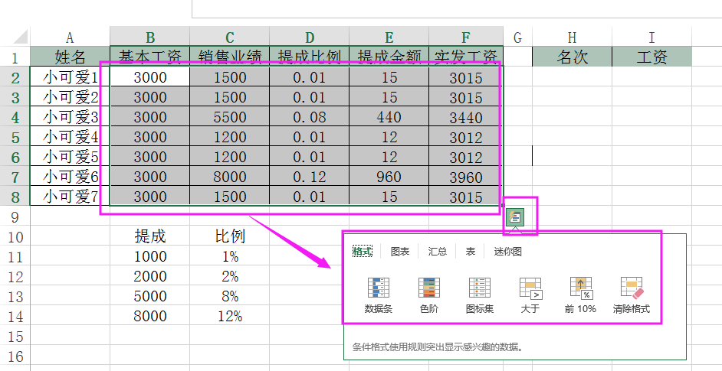The width and height of the screenshot is (722, 371).
Task: Apply Icon Set (图标集) formatting
Action: (479, 295)
